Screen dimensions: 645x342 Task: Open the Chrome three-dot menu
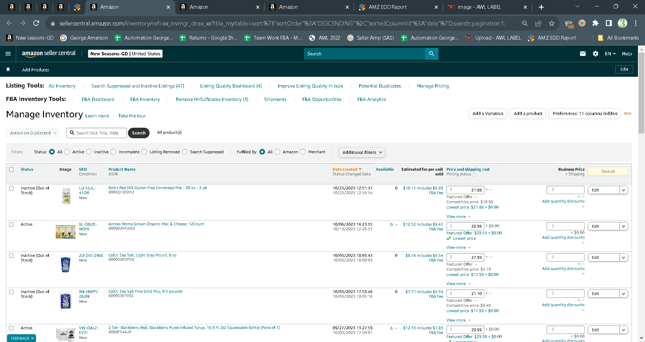coord(636,23)
